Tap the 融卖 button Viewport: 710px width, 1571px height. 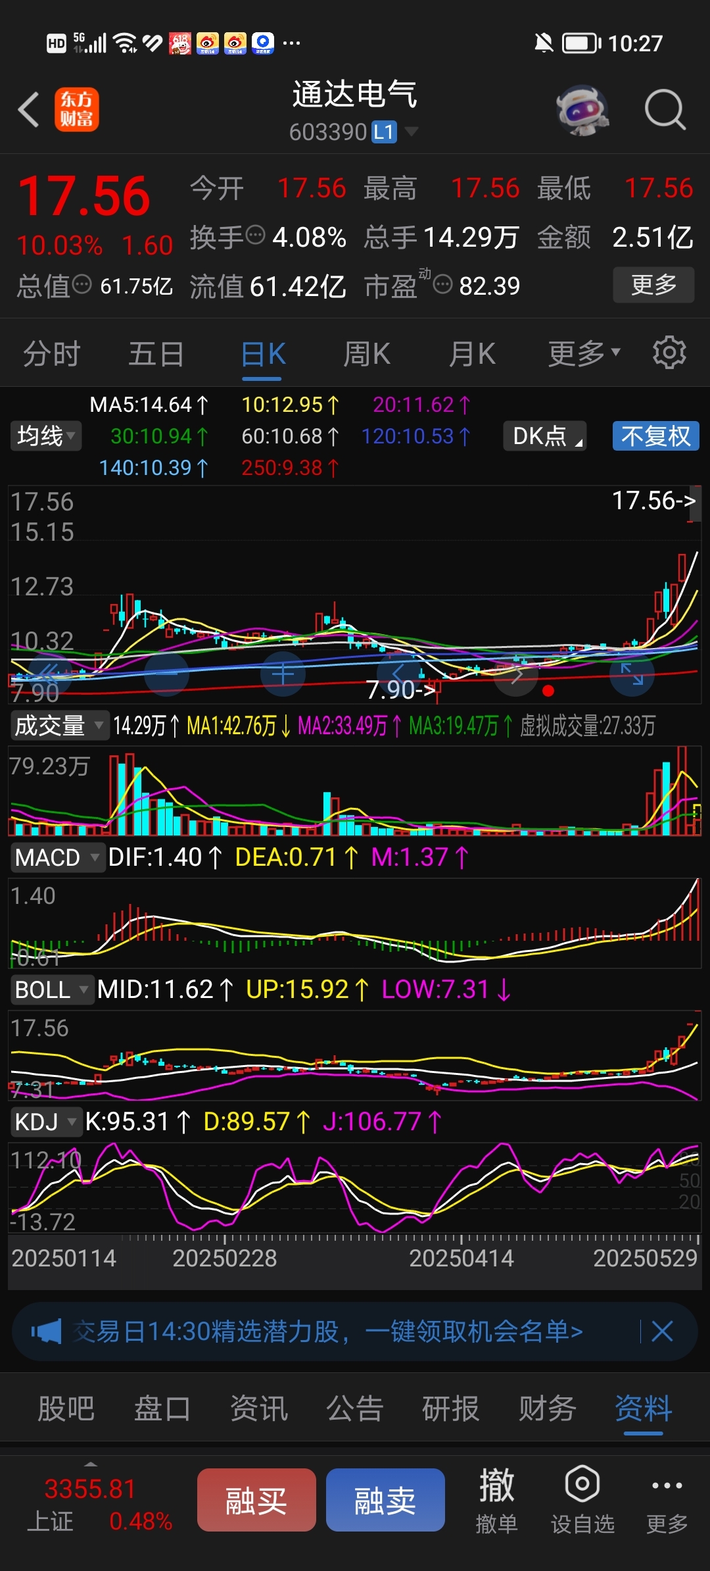385,1500
